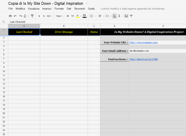186x136 pixels.
Task: Click the borders grid icon
Action: pyautogui.click(x=91, y=16)
